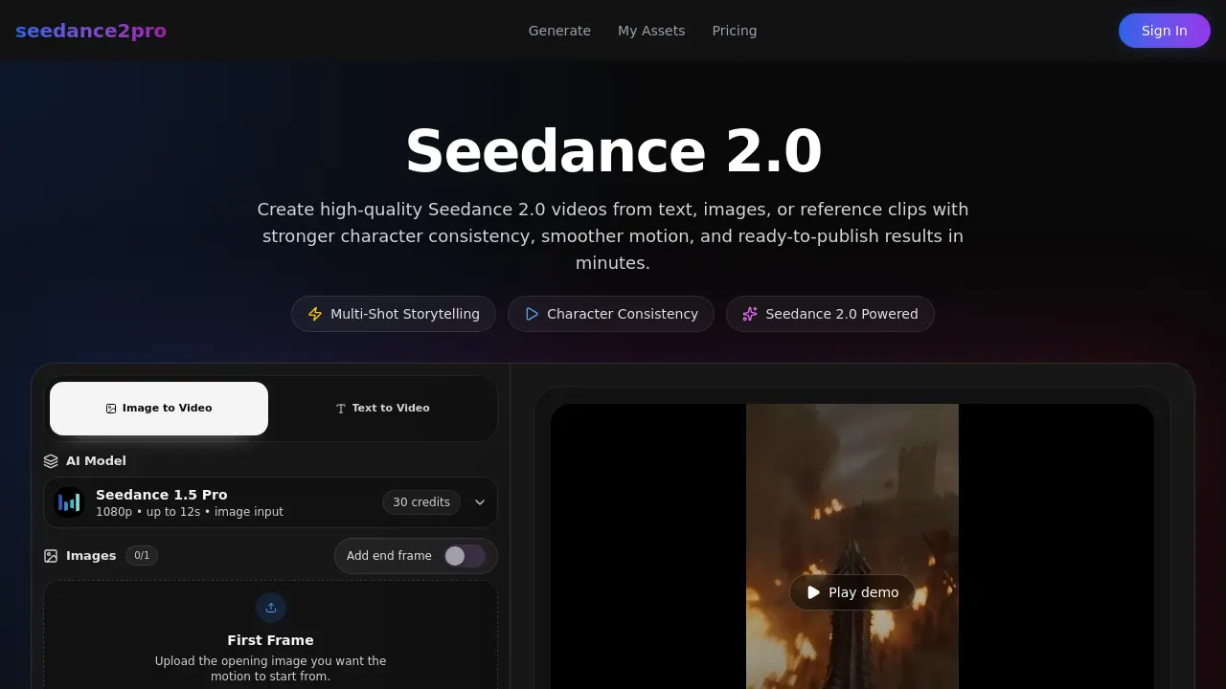This screenshot has height=689, width=1226.
Task: Click the Sign In button
Action: pyautogui.click(x=1165, y=31)
